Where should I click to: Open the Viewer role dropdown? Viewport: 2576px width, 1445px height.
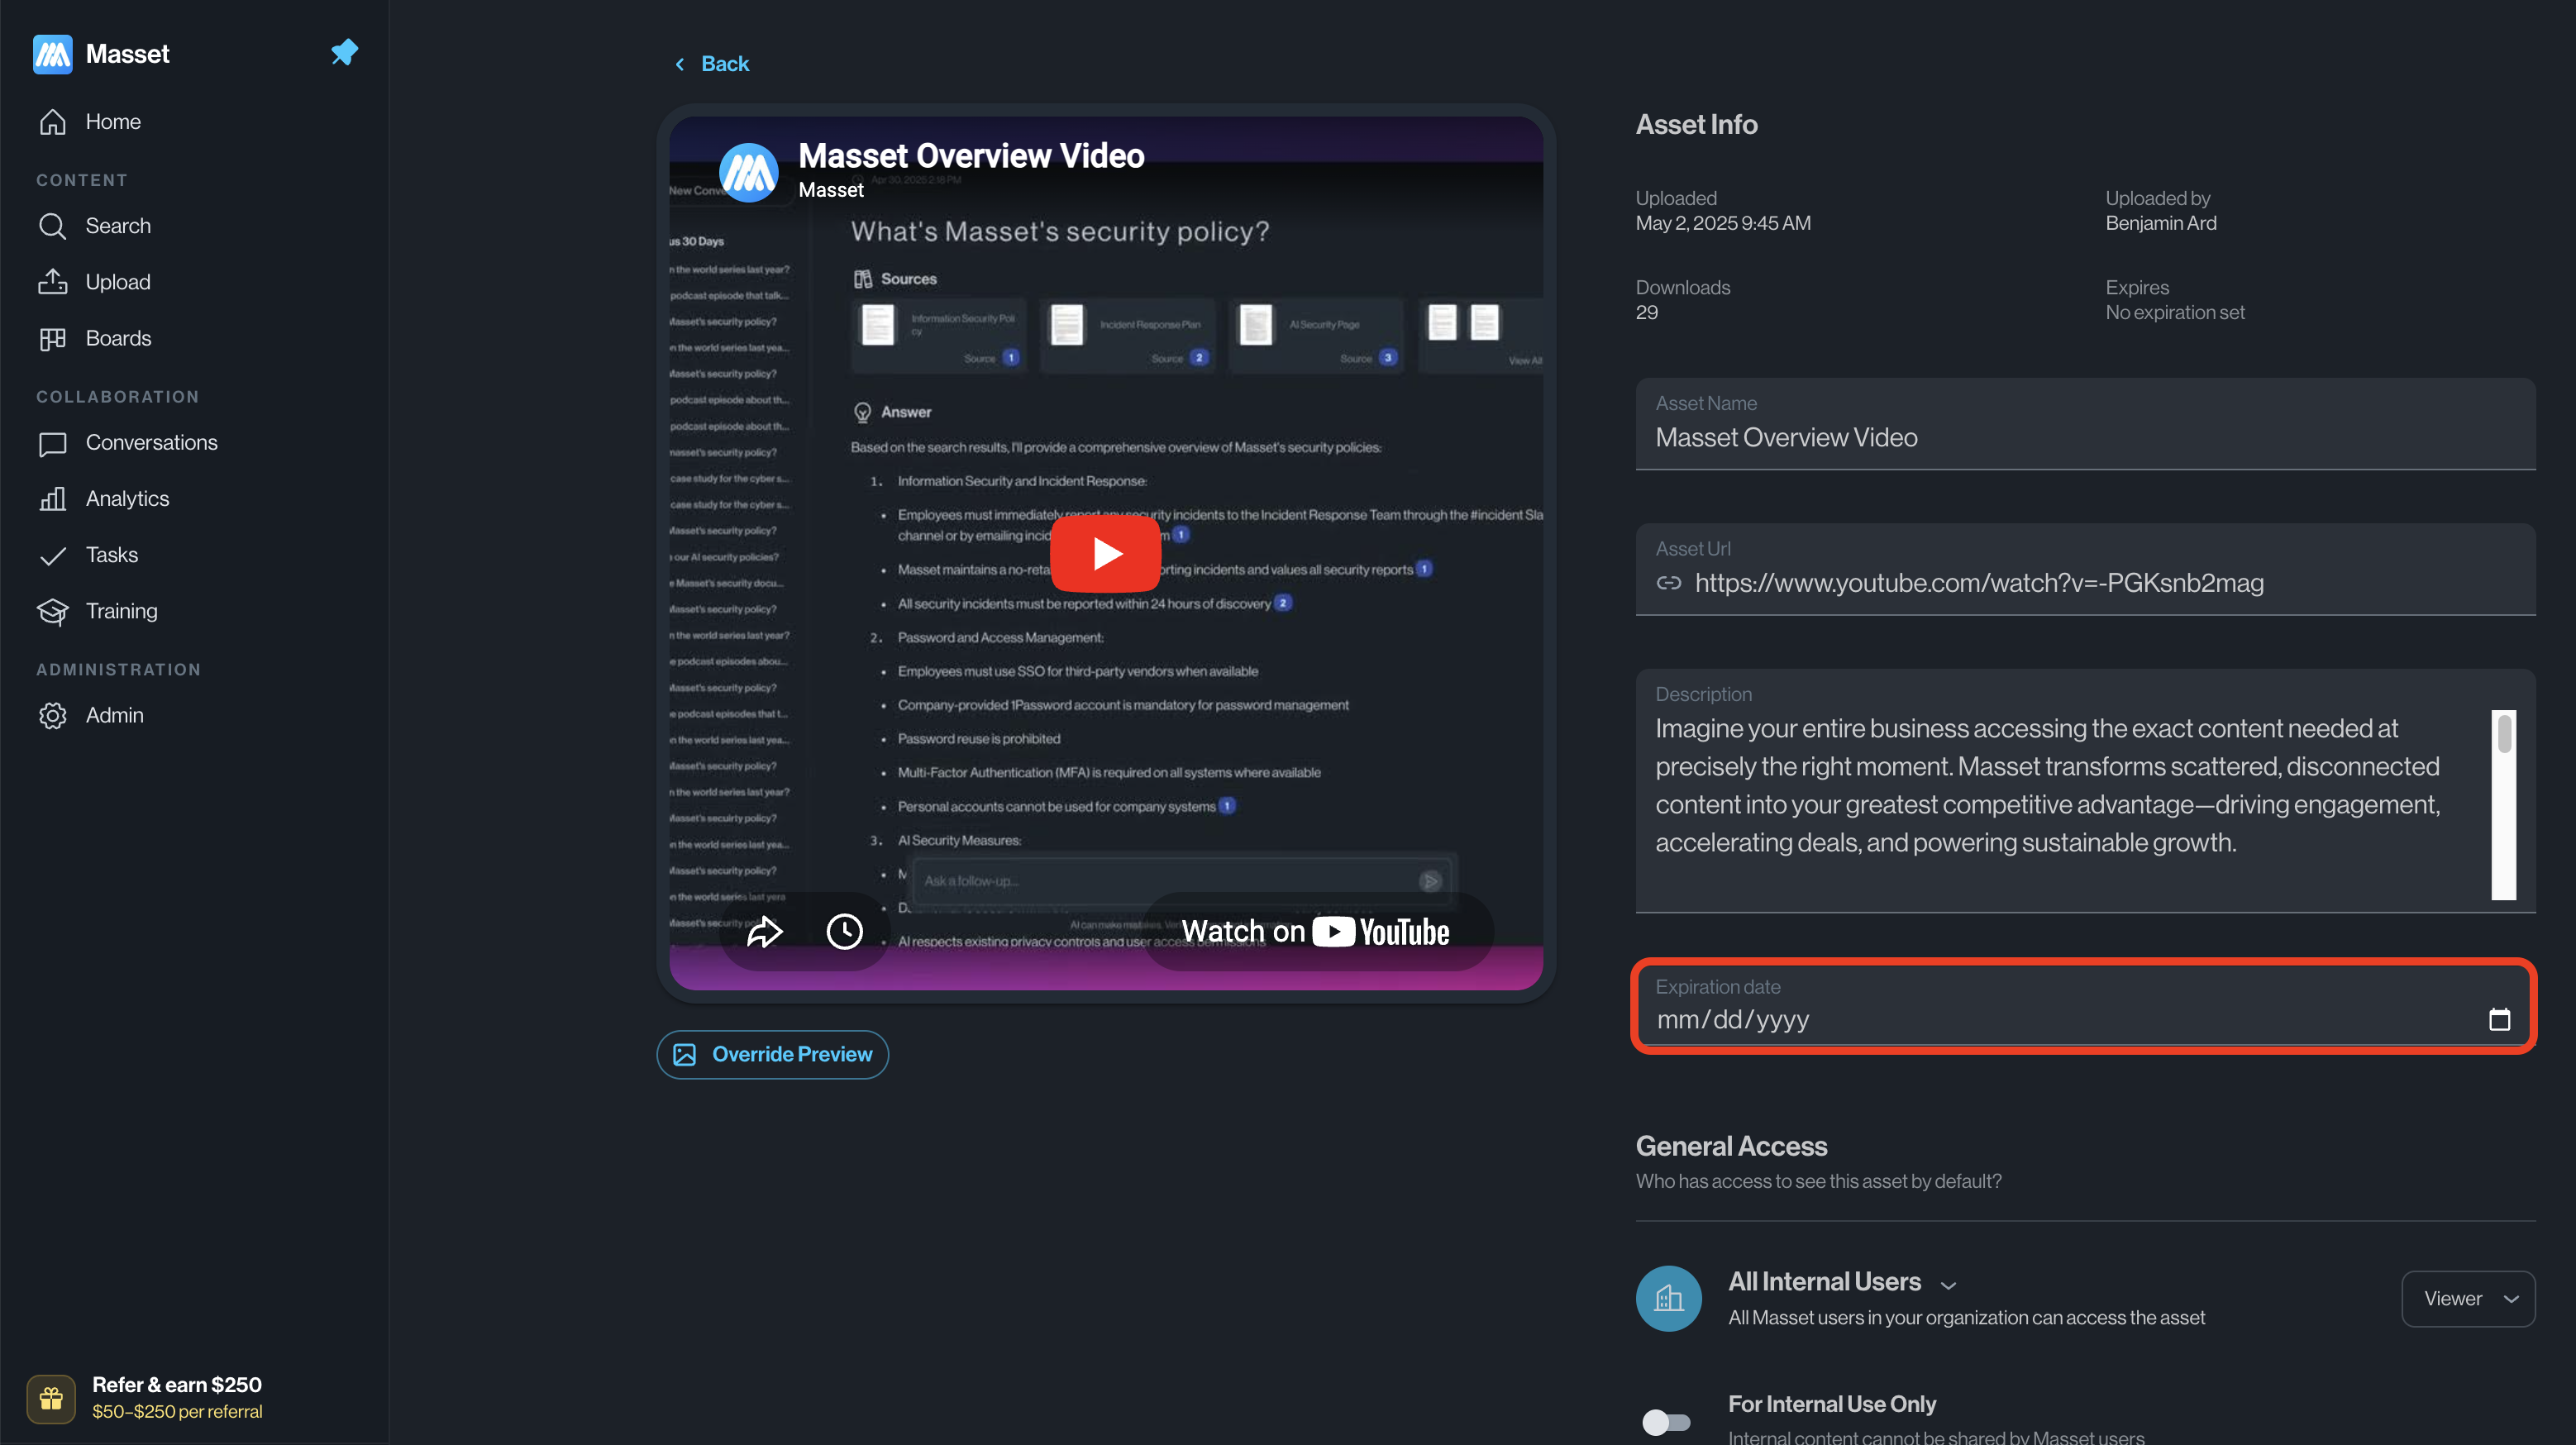click(x=2468, y=1298)
